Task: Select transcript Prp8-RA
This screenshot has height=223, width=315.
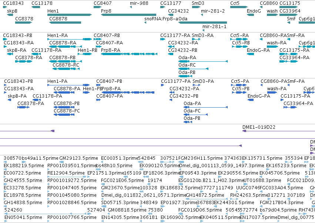Action: [111, 50]
